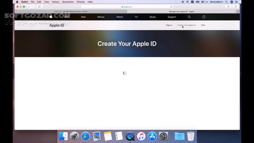This screenshot has height=143, width=254.
Task: Open the screen recording status icon
Action: click(183, 2)
